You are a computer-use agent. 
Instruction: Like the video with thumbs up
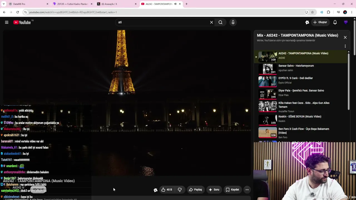pyautogui.click(x=167, y=190)
